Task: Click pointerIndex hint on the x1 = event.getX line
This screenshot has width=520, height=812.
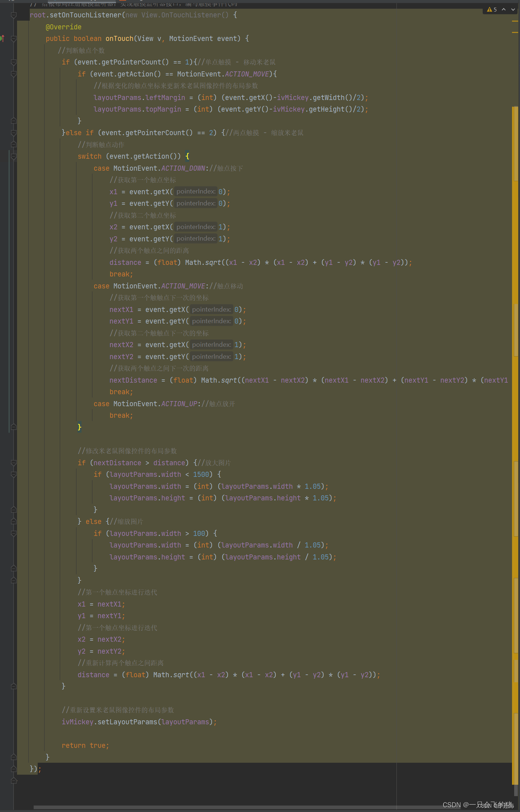Action: coord(196,191)
